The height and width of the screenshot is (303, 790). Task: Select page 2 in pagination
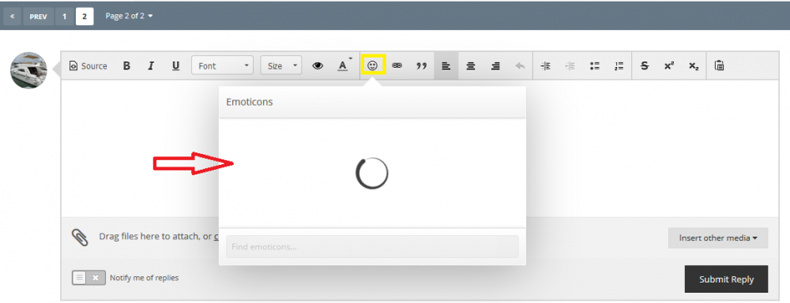coord(85,16)
